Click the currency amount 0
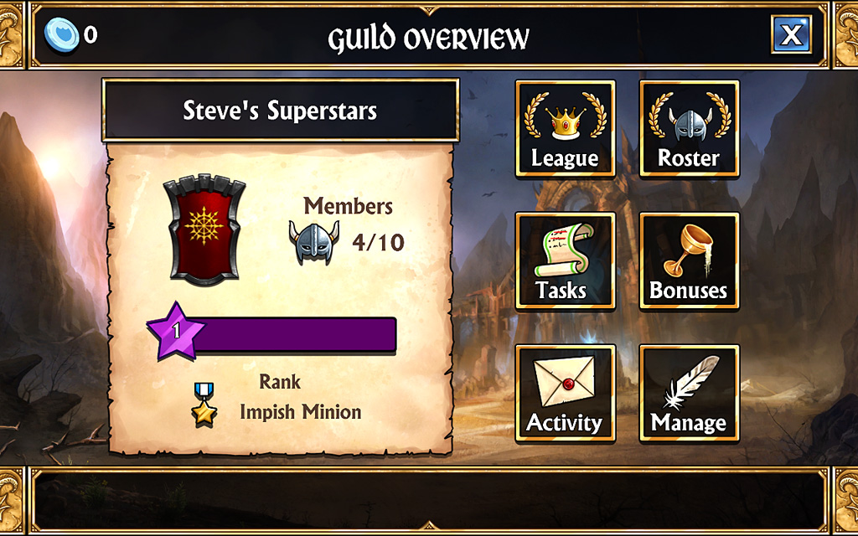This screenshot has height=536, width=858. (90, 35)
